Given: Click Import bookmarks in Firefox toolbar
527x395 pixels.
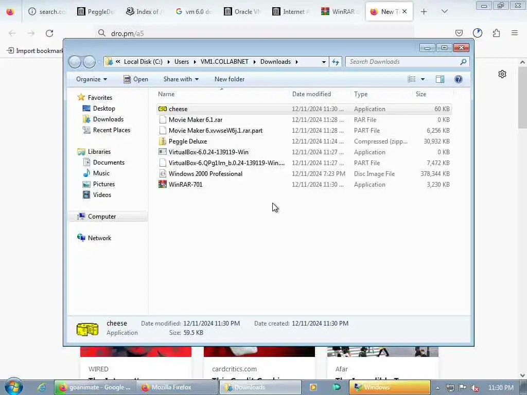Looking at the screenshot, I should click(x=35, y=51).
